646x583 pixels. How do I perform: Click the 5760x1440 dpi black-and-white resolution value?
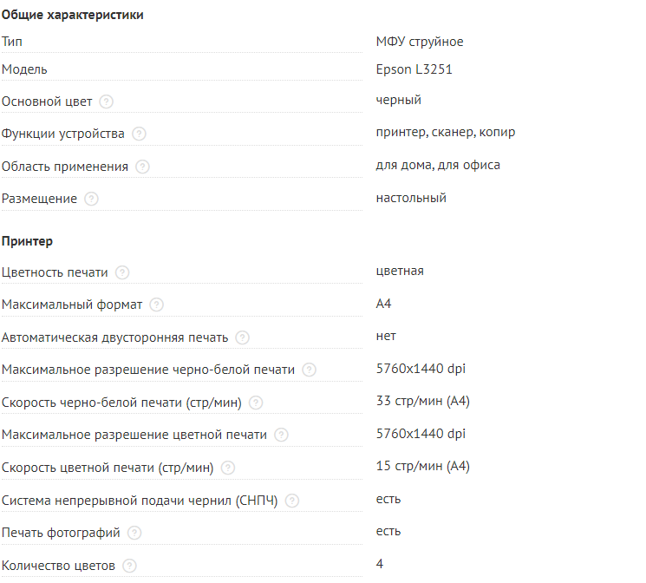click(421, 369)
